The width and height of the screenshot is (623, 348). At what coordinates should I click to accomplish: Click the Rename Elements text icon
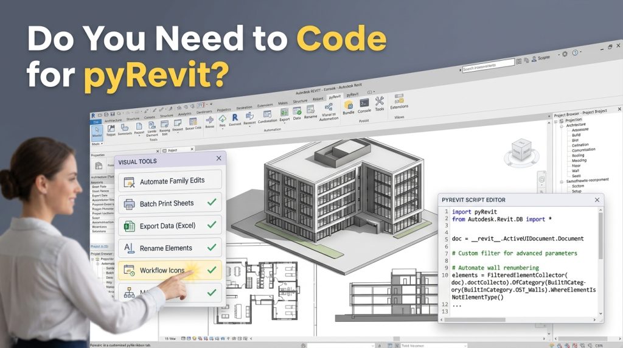(129, 248)
